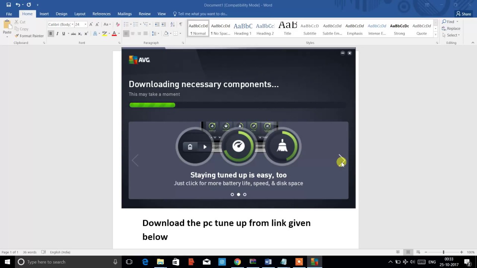The width and height of the screenshot is (477, 268).
Task: Expand the Paste options arrow
Action: click(x=7, y=36)
